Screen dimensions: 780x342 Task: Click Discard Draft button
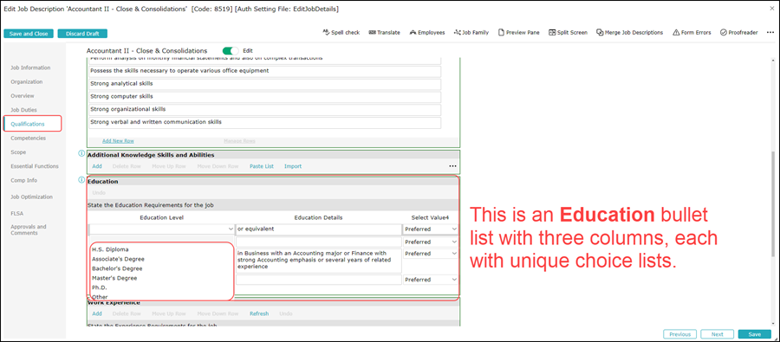82,34
